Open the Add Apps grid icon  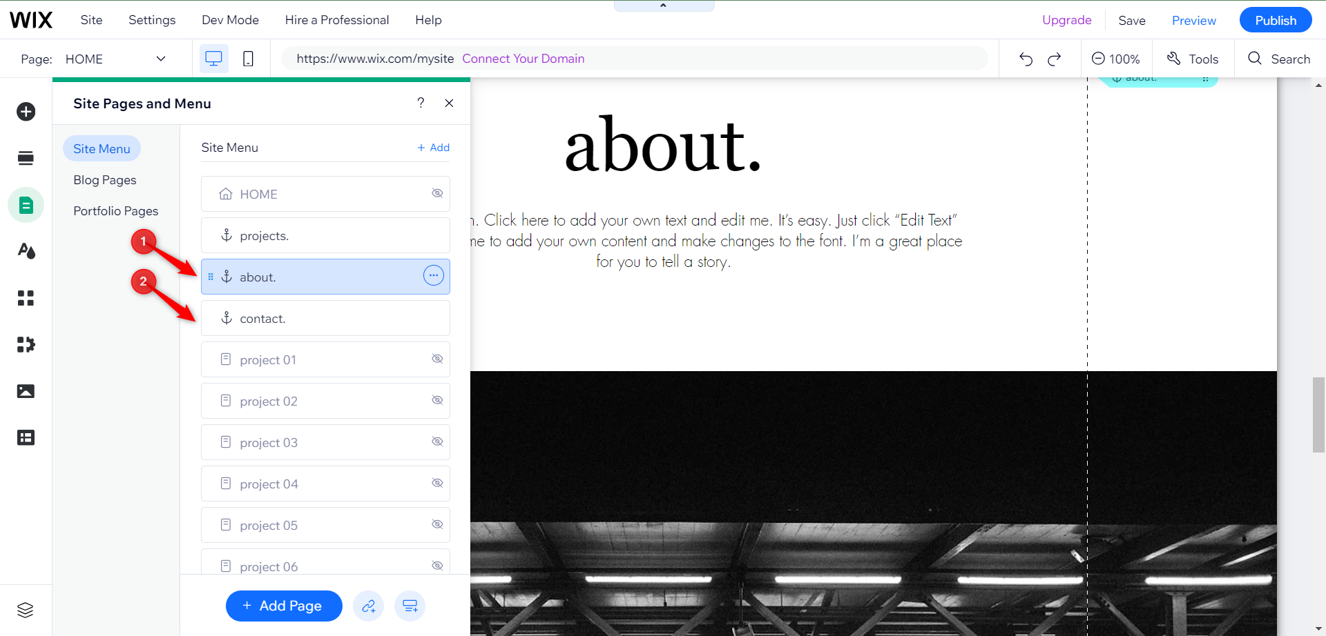pyautogui.click(x=26, y=298)
